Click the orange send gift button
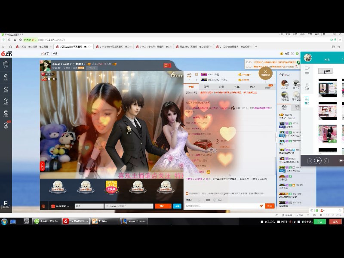Screen dimensions: 344x258 162,206
